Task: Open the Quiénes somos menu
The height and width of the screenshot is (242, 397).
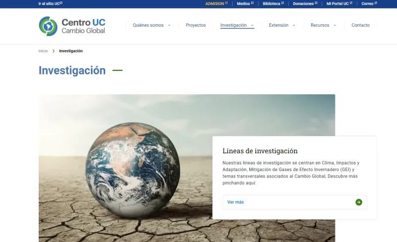Action: coord(148,25)
